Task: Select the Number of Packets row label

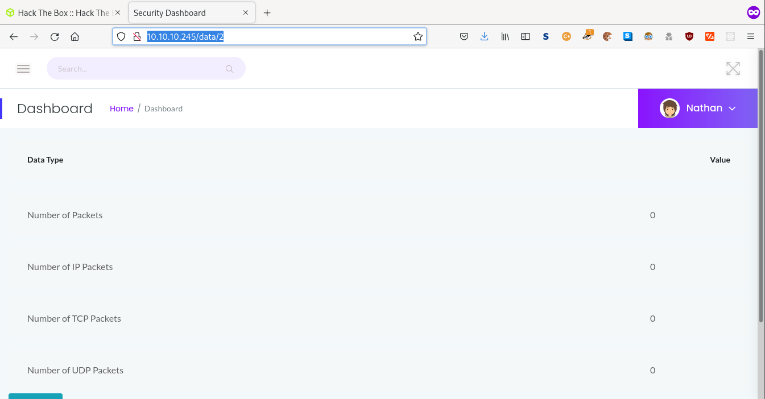Action: tap(65, 215)
